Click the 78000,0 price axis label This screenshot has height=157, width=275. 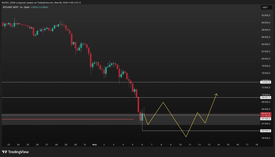point(266,66)
